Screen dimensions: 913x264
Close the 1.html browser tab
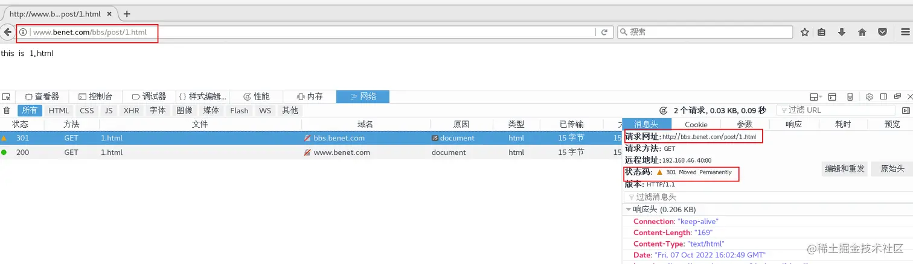(x=111, y=14)
